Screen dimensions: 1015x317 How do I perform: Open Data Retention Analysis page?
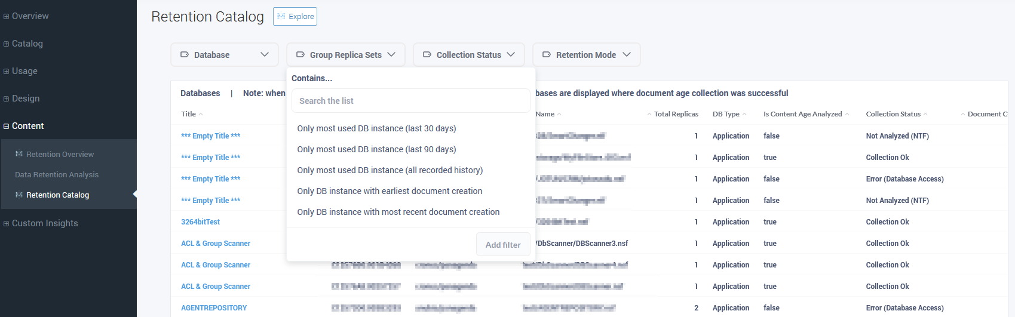57,174
